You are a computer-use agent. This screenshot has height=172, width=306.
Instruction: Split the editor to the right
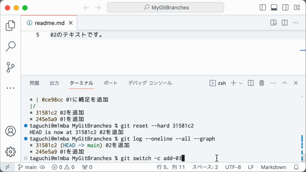coord(284,23)
